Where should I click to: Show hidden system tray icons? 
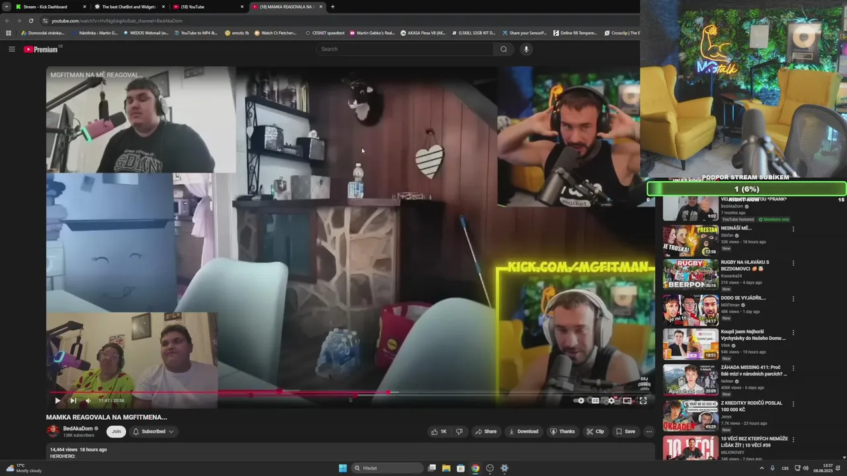tap(762, 468)
